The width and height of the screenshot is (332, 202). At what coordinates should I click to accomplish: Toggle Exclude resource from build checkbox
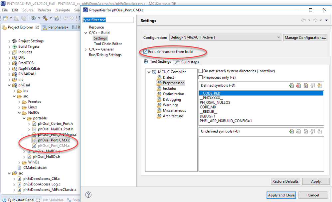(145, 52)
